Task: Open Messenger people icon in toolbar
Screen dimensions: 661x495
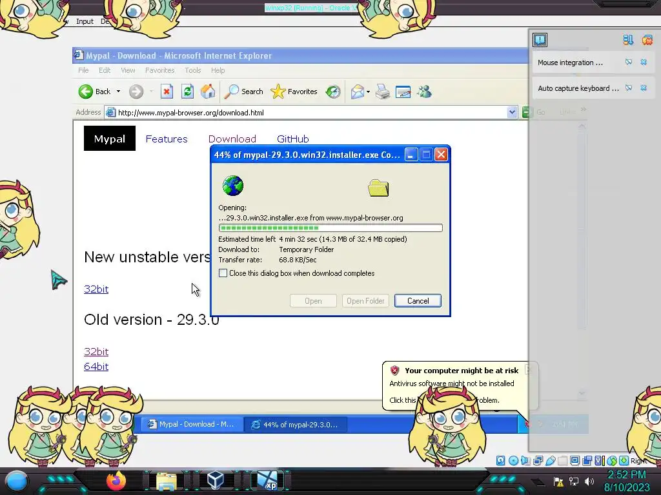Action: click(425, 92)
